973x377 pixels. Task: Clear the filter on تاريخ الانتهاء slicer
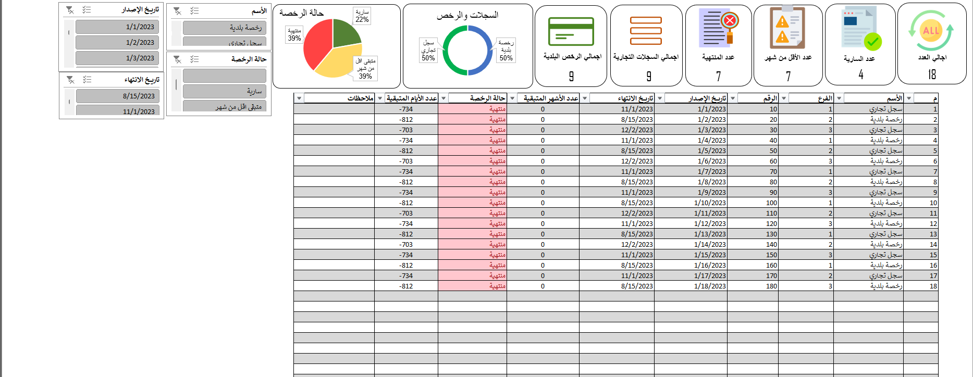(x=70, y=80)
